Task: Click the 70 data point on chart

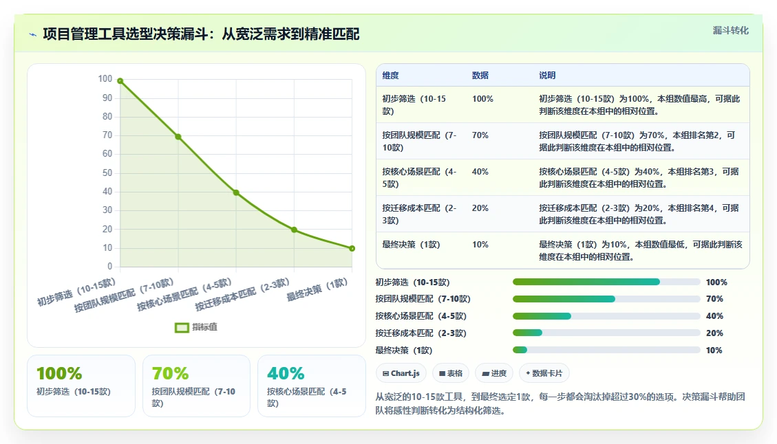Action: pyautogui.click(x=178, y=137)
